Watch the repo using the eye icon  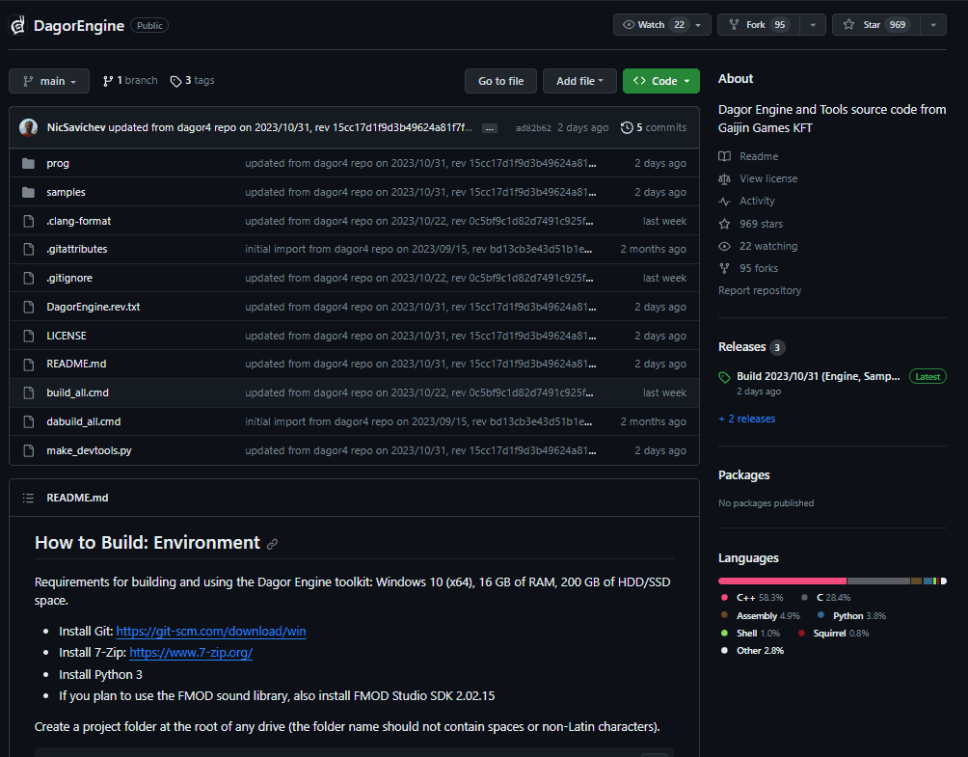(632, 24)
